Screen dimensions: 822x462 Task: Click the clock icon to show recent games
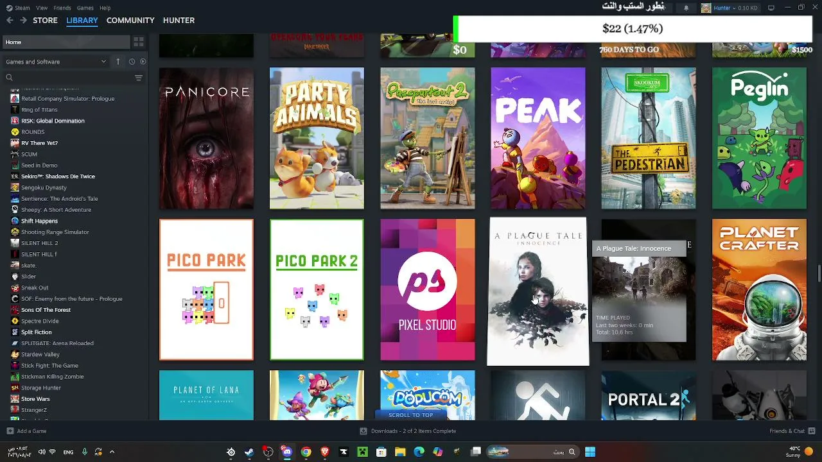(132, 62)
